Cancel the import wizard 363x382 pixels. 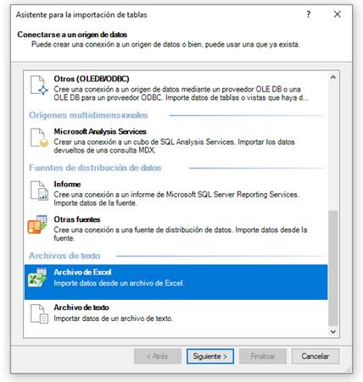point(316,357)
